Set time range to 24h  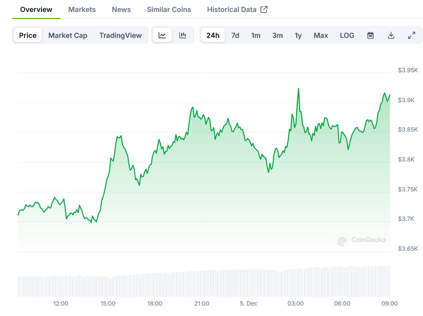click(213, 35)
